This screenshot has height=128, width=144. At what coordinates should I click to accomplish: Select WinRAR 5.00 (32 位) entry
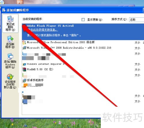tap(83, 69)
